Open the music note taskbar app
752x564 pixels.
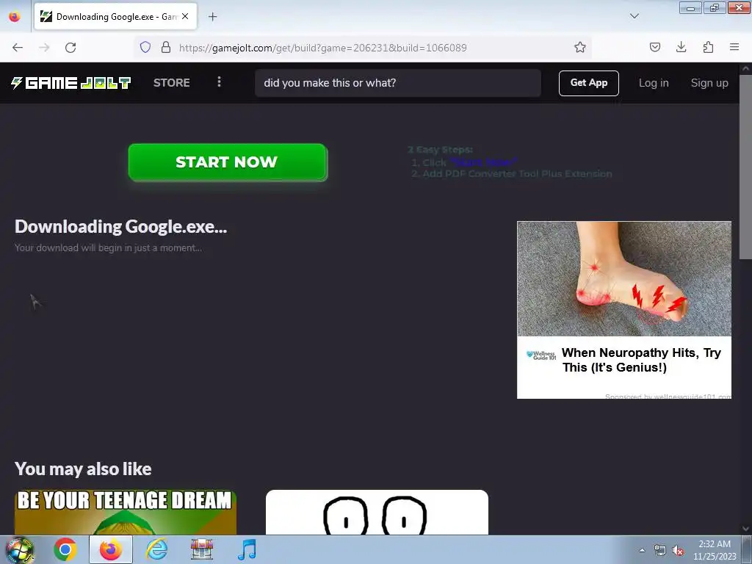247,549
